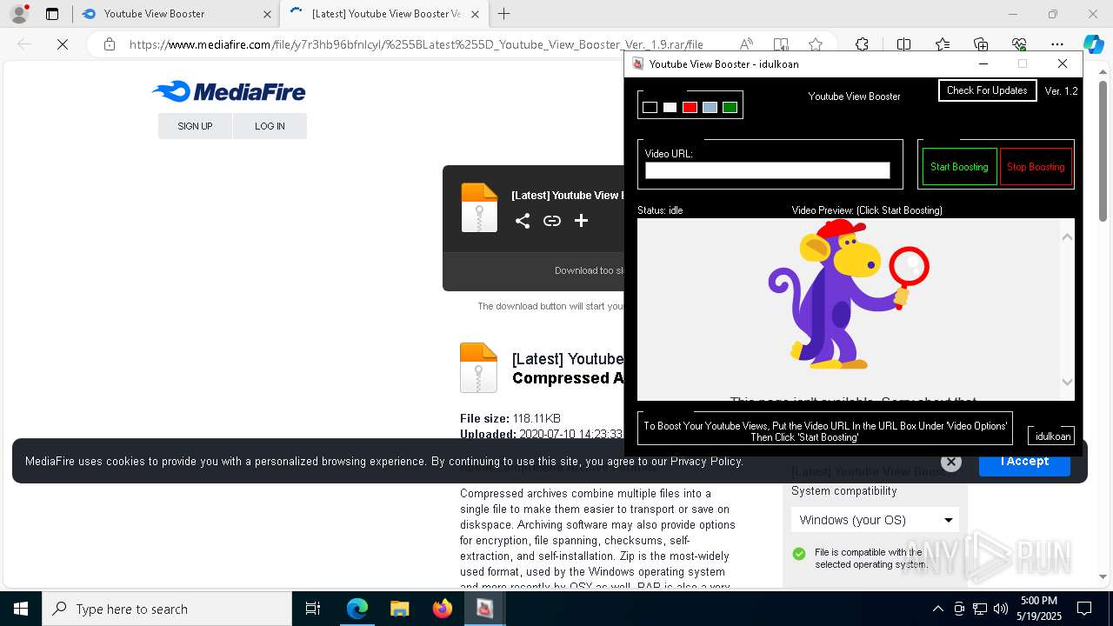Click the orange zip file icon in download card

(x=479, y=208)
